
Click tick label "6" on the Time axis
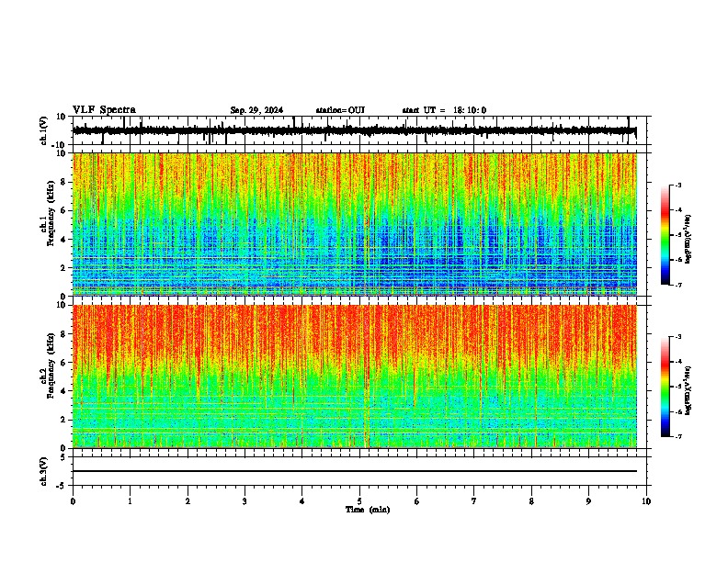417,501
